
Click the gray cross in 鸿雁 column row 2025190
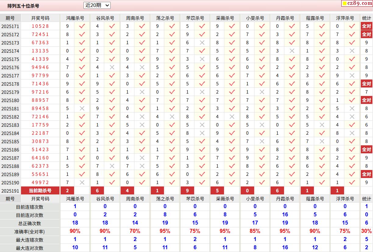coord(82,183)
